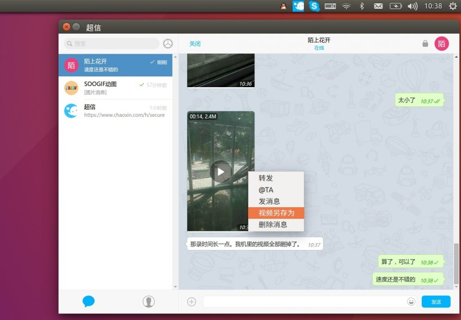Open the chats tab bubble icon

(89, 302)
